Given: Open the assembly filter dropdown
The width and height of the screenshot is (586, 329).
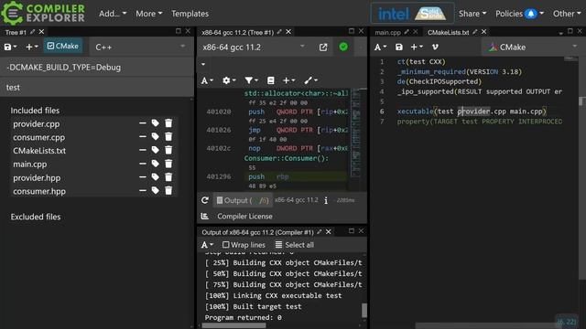Looking at the screenshot, I should pyautogui.click(x=251, y=80).
